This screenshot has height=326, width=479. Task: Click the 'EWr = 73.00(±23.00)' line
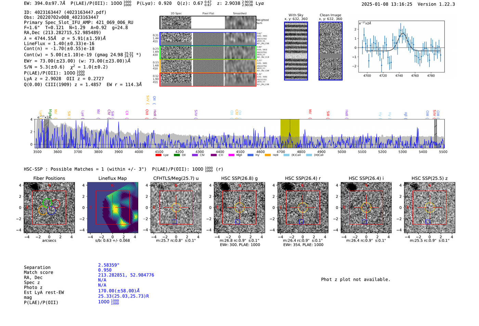coord(77,61)
